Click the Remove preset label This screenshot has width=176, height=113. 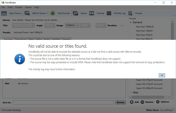(x=149, y=102)
